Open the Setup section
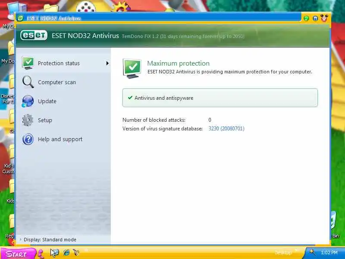This screenshot has width=345, height=259. pyautogui.click(x=45, y=120)
